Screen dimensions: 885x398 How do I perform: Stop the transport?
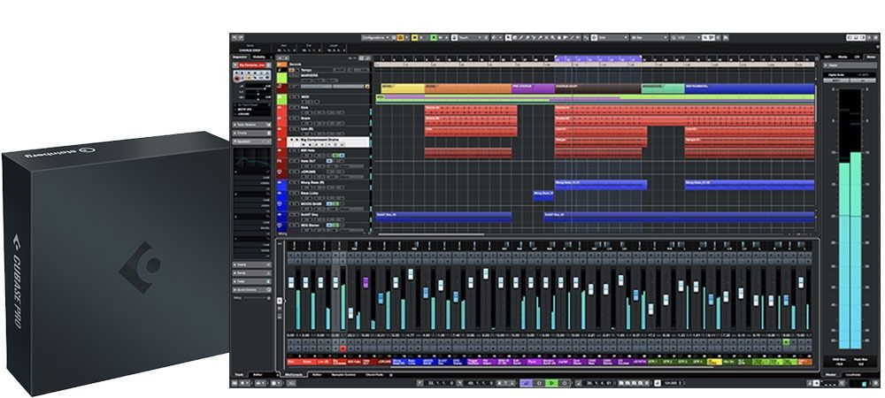click(x=539, y=383)
